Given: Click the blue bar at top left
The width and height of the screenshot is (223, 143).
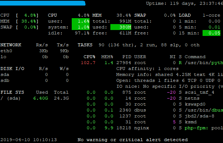Looking at the screenshot, I should tap(43, 3).
